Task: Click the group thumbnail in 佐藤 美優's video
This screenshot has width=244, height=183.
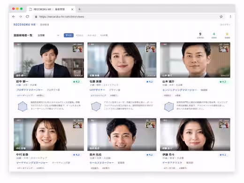Action: point(151,49)
